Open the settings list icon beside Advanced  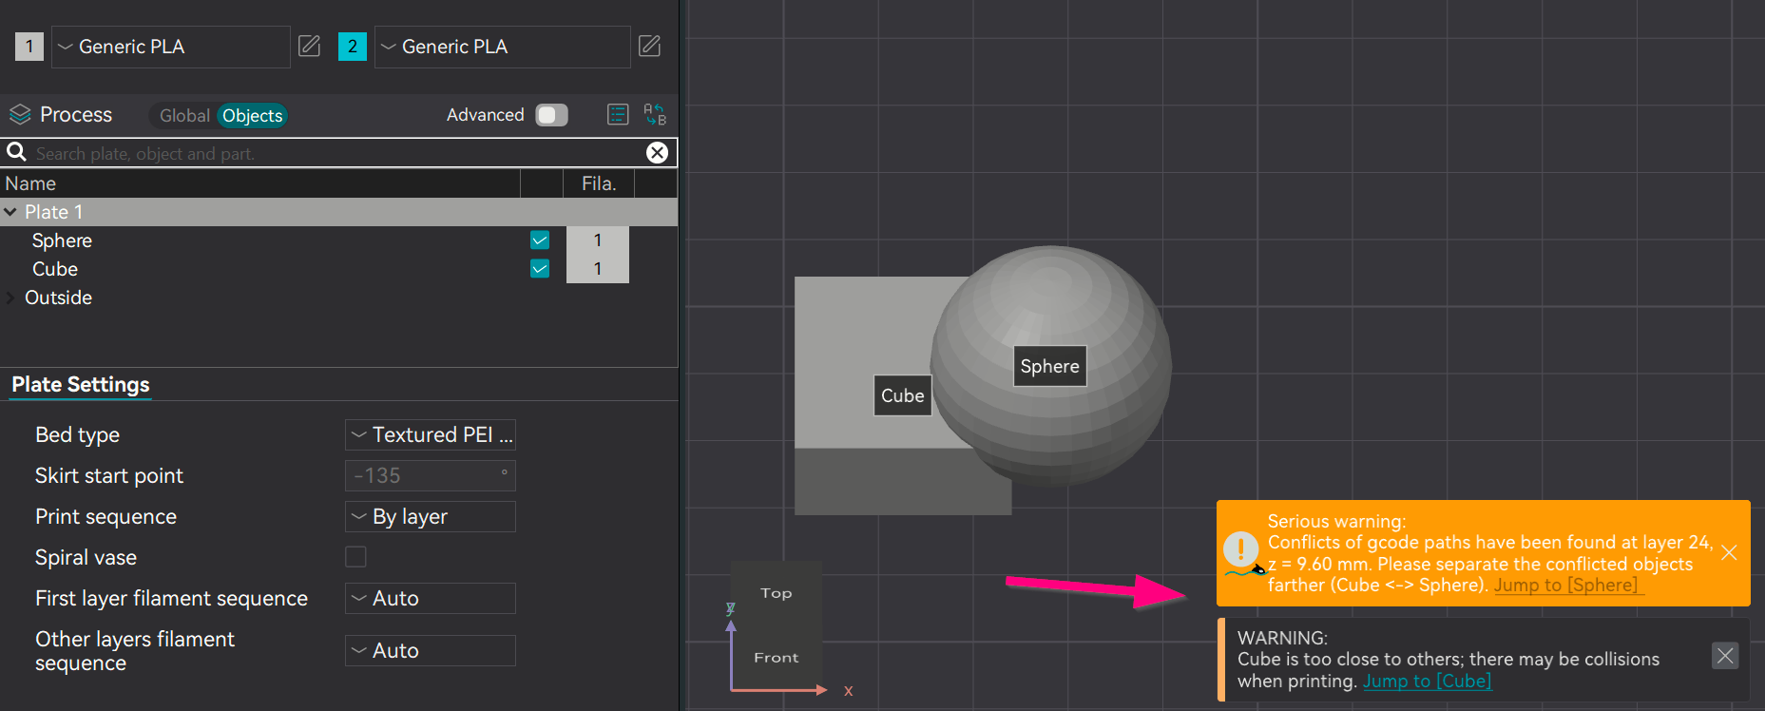pyautogui.click(x=618, y=115)
